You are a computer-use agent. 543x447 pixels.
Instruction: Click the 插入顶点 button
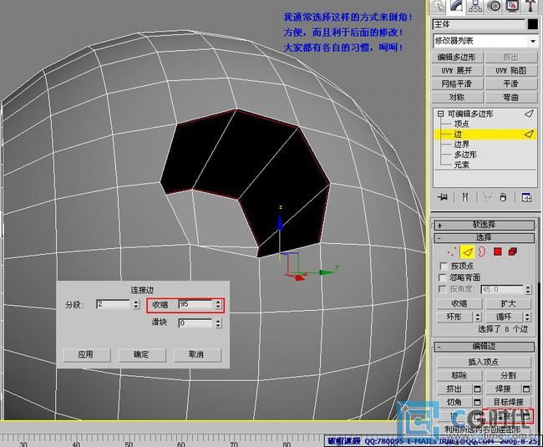tap(484, 362)
